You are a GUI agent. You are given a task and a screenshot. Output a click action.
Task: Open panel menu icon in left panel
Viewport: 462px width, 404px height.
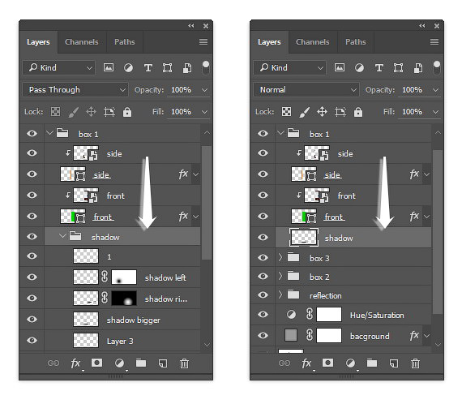[x=203, y=42]
